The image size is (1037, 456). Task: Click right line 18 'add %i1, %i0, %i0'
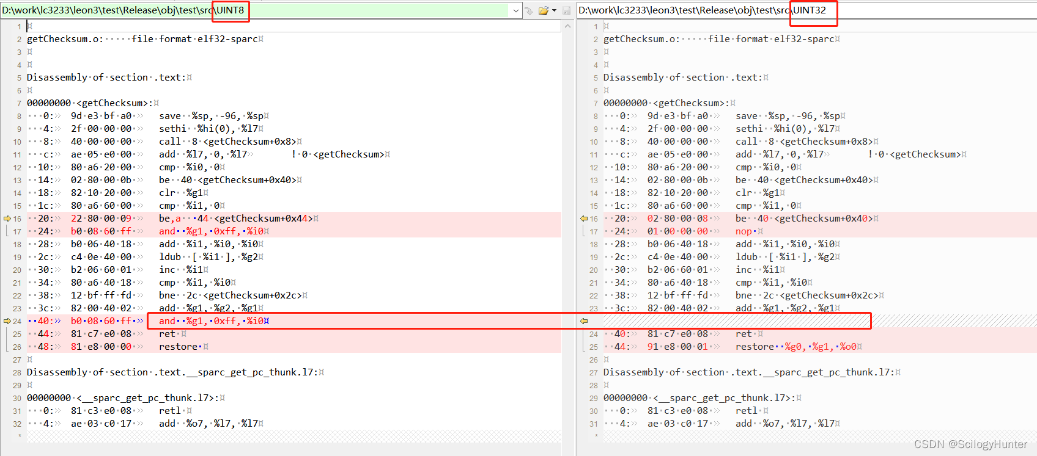[788, 244]
